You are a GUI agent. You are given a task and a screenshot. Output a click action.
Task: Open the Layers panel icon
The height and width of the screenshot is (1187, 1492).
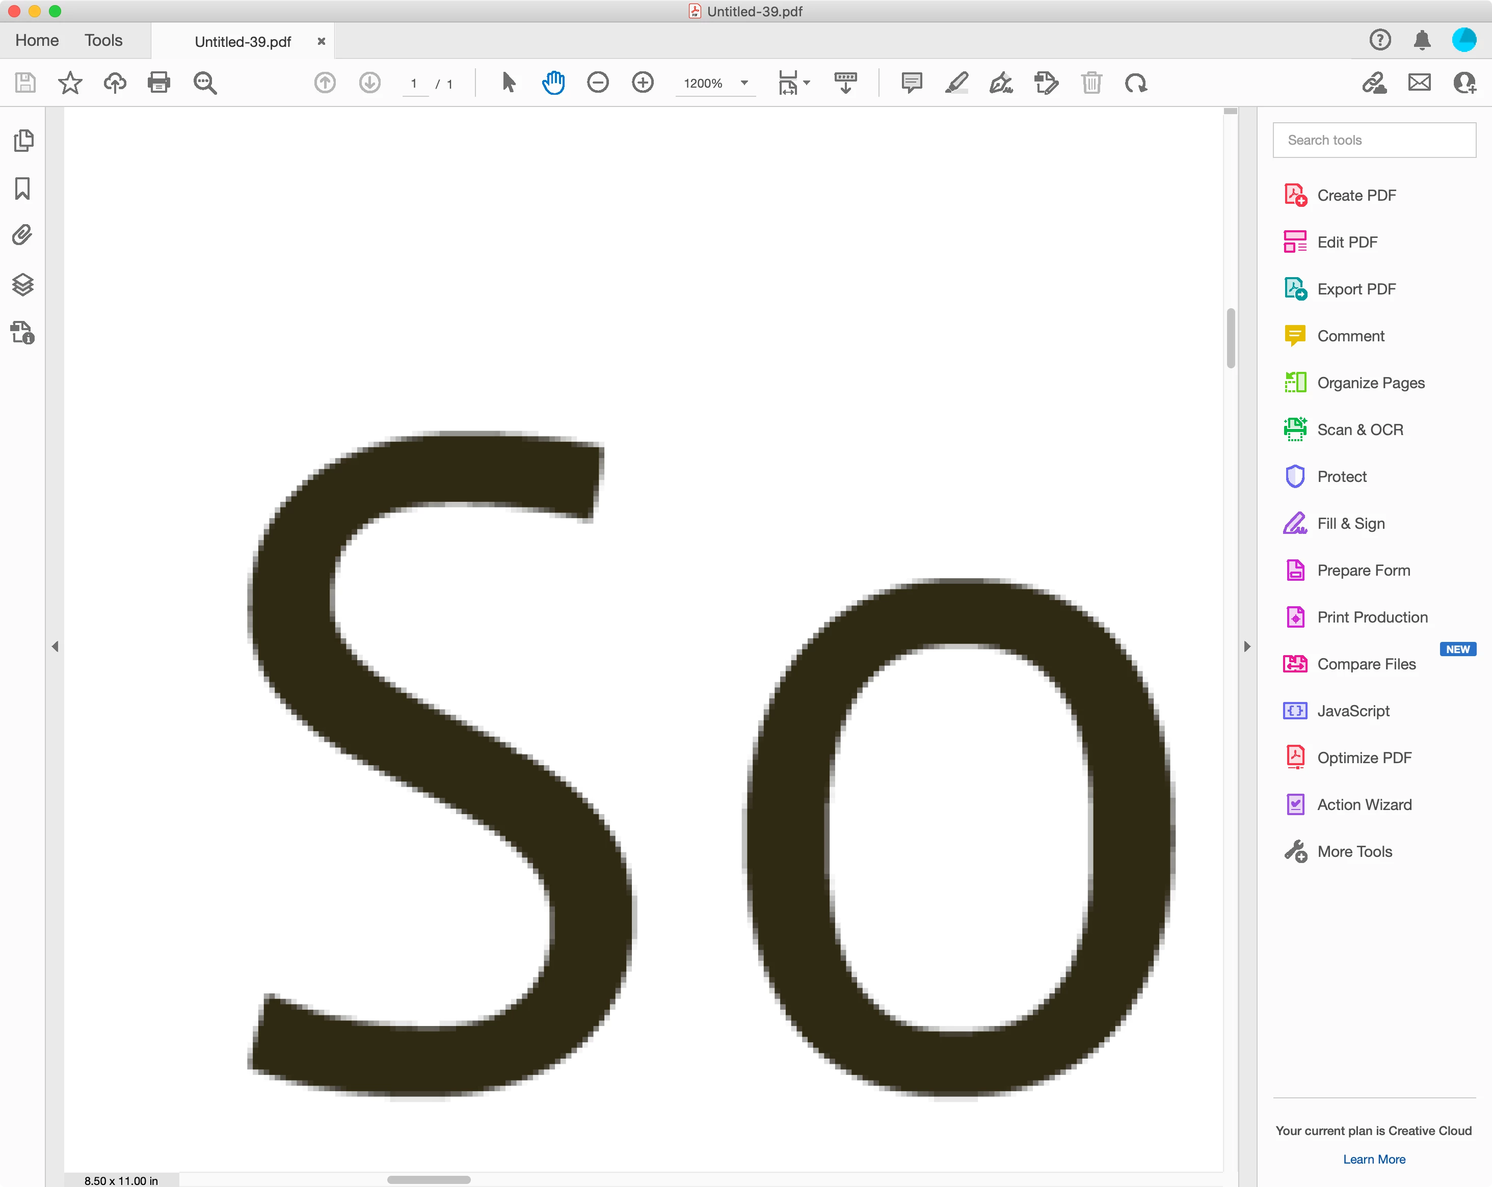pos(23,284)
